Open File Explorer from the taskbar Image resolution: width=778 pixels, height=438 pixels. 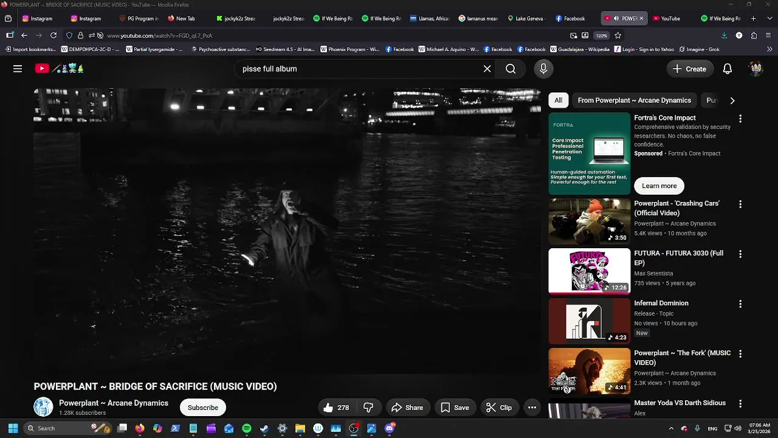(x=300, y=428)
